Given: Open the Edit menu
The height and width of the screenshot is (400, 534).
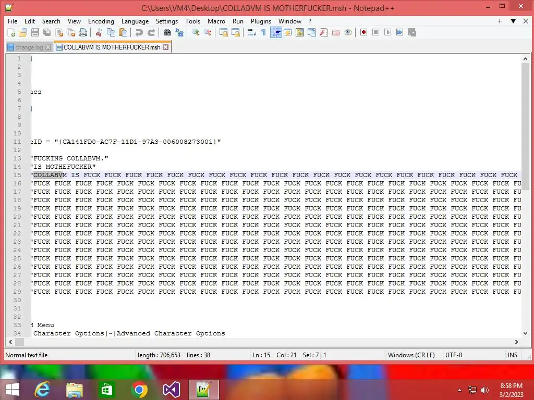Looking at the screenshot, I should click(30, 21).
